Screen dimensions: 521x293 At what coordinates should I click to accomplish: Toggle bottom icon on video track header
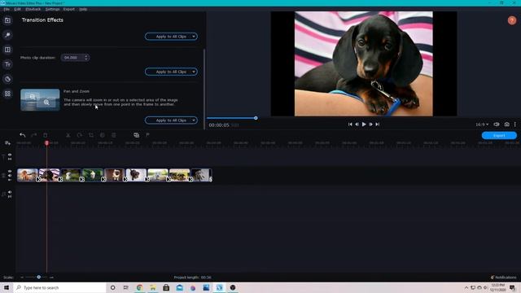10,180
